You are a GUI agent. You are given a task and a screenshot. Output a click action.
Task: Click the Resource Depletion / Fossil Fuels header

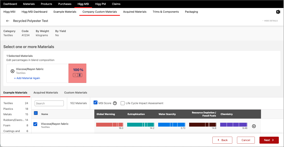tap(204, 114)
